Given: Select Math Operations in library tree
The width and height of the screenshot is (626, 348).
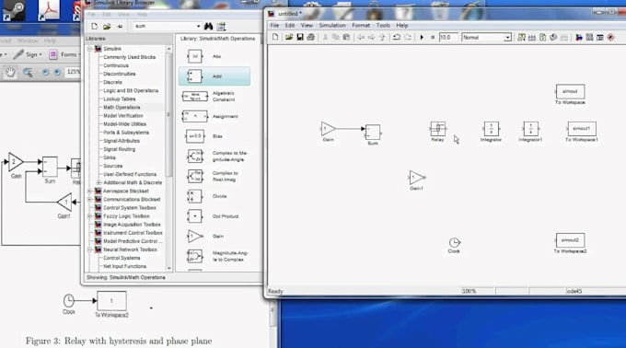Looking at the screenshot, I should pyautogui.click(x=122, y=108).
